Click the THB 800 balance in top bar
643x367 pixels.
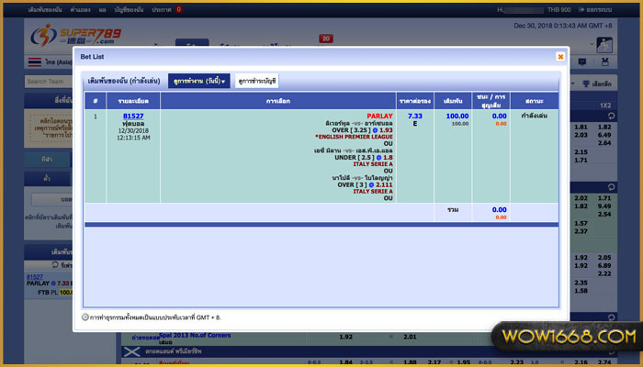click(x=558, y=9)
